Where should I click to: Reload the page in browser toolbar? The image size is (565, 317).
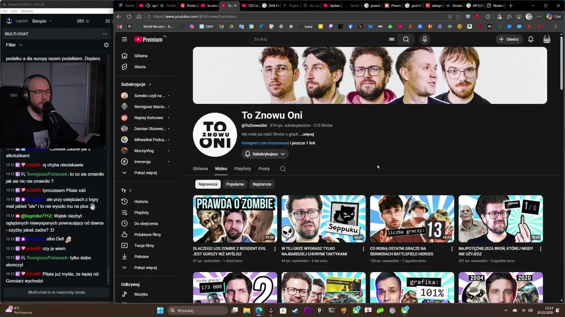[x=129, y=17]
